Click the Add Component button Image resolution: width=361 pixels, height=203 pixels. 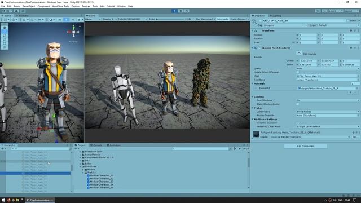click(306, 146)
